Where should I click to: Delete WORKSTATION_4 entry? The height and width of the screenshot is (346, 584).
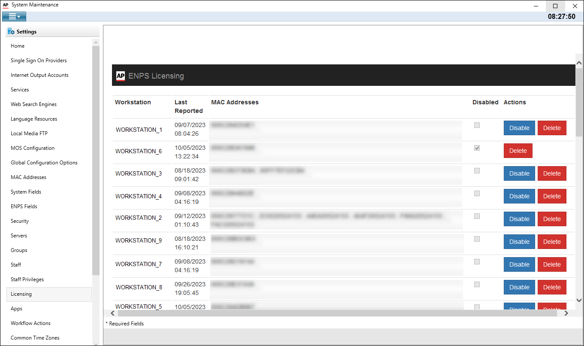tap(552, 196)
